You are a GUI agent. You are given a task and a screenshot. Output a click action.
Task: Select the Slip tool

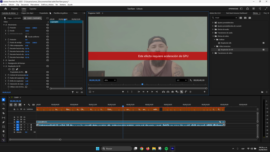4,118
